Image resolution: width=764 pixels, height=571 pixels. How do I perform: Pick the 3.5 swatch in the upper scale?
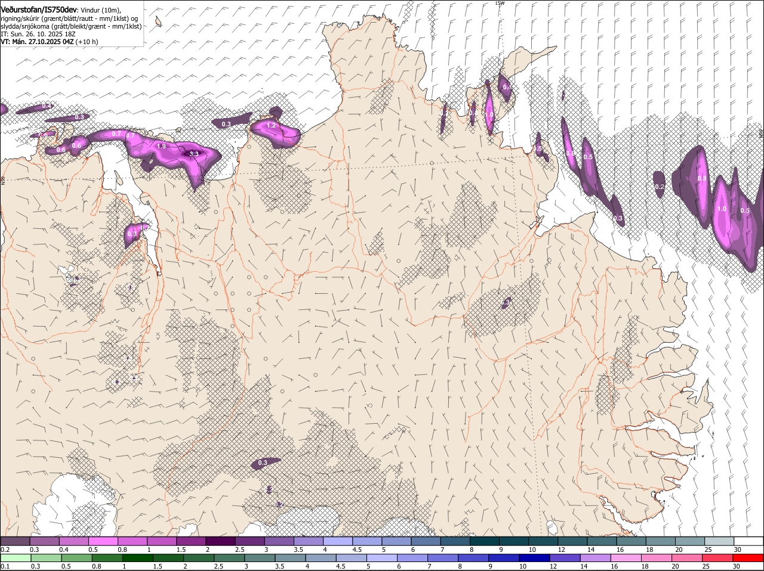pos(309,541)
